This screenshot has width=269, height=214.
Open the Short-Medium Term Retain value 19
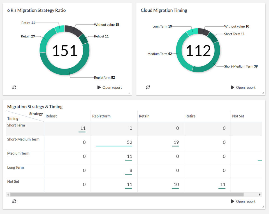[x=176, y=142]
